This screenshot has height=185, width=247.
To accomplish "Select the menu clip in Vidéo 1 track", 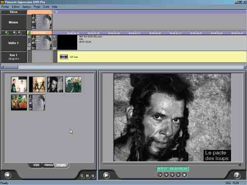I will (41, 43).
